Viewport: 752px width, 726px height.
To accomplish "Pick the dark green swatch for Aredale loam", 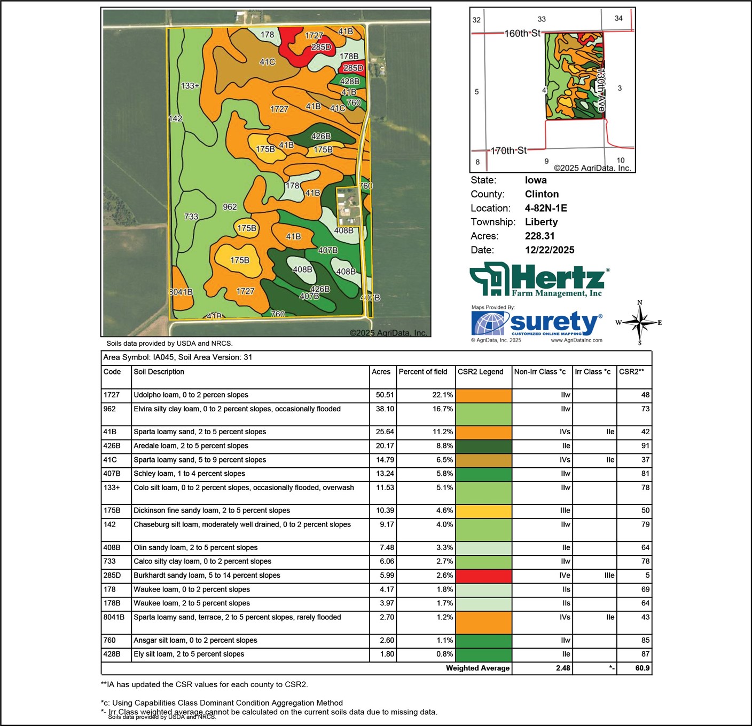I will [484, 446].
